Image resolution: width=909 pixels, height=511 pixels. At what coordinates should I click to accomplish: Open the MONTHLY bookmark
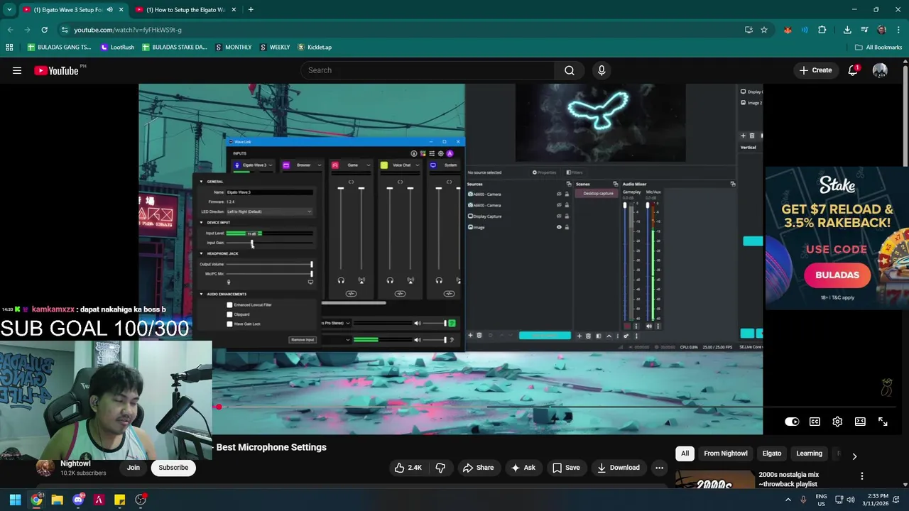point(233,47)
